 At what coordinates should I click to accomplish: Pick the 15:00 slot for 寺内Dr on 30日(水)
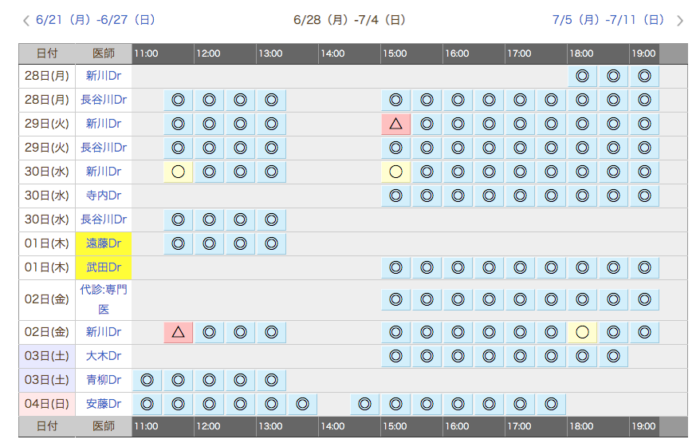[x=395, y=196]
